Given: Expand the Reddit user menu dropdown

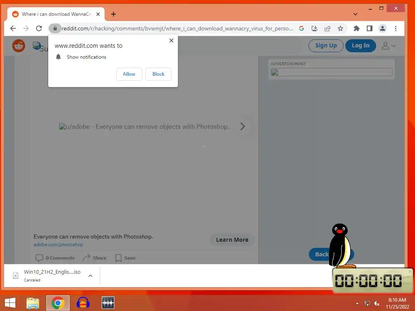Looking at the screenshot, I should (x=388, y=46).
